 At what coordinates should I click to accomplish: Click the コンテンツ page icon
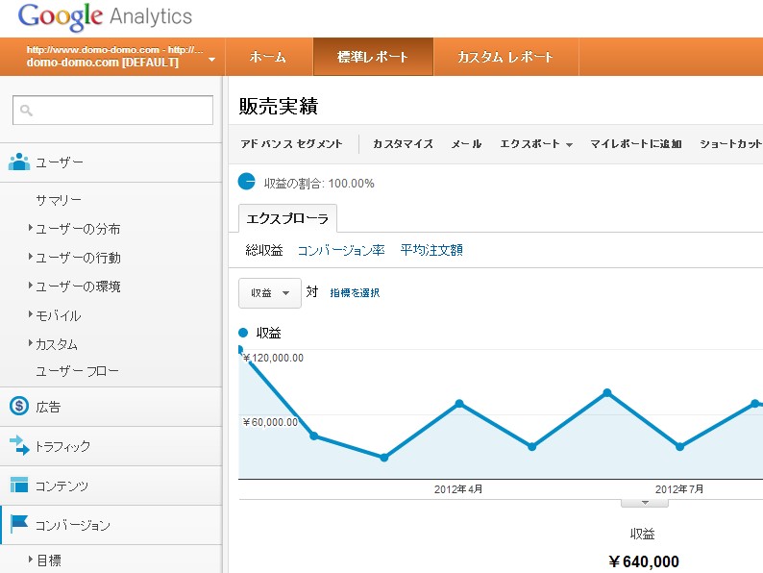coord(19,485)
